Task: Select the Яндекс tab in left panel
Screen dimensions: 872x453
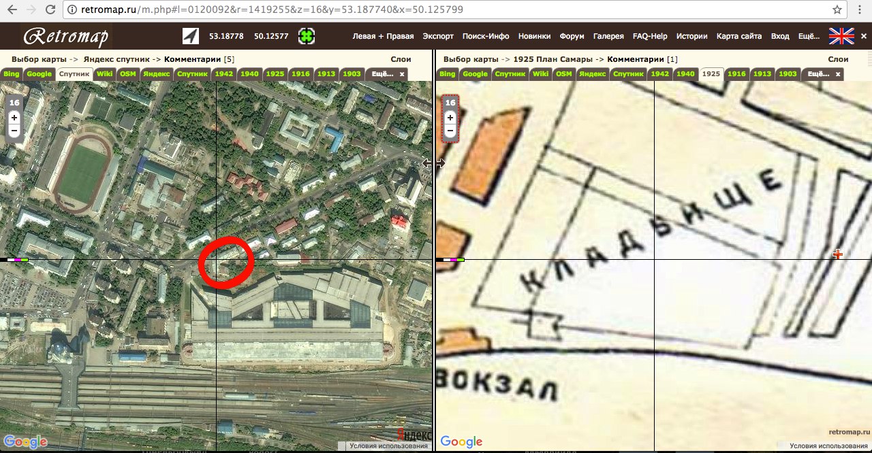Action: pyautogui.click(x=156, y=74)
